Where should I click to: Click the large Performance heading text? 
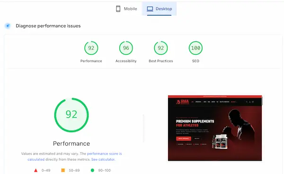coord(71,144)
